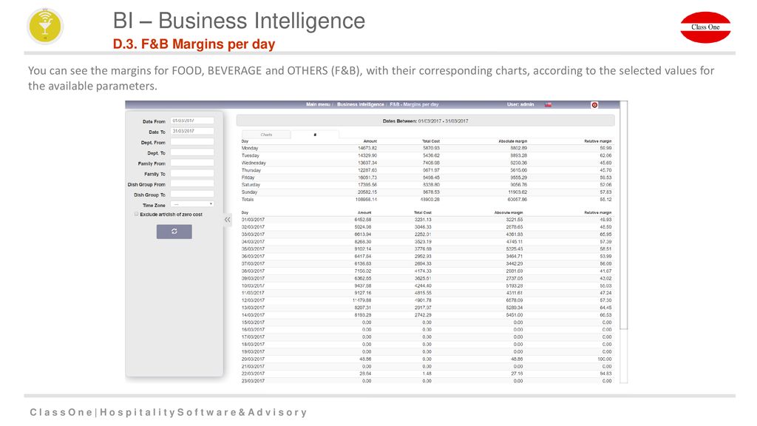Switch to the Charts tab
Screen dimensions: 757x426
pyautogui.click(x=266, y=135)
